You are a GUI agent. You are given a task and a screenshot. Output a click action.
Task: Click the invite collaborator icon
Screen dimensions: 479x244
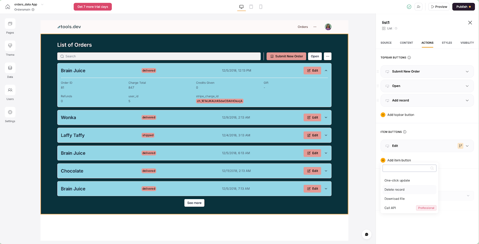[419, 7]
